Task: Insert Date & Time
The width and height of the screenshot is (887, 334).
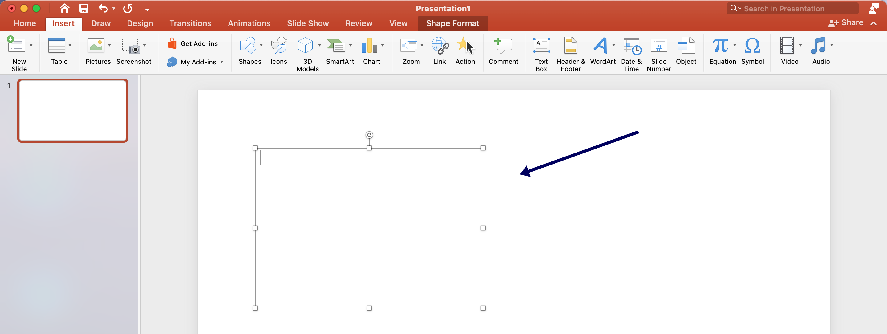Action: pos(631,55)
